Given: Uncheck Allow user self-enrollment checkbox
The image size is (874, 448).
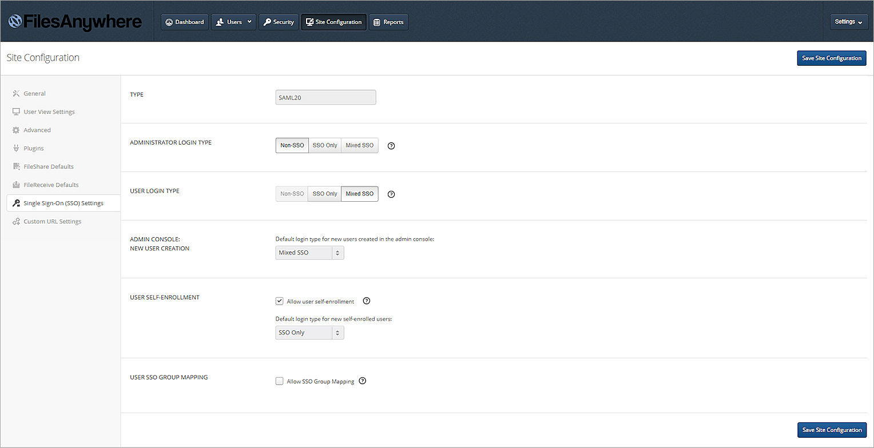Looking at the screenshot, I should pos(280,301).
